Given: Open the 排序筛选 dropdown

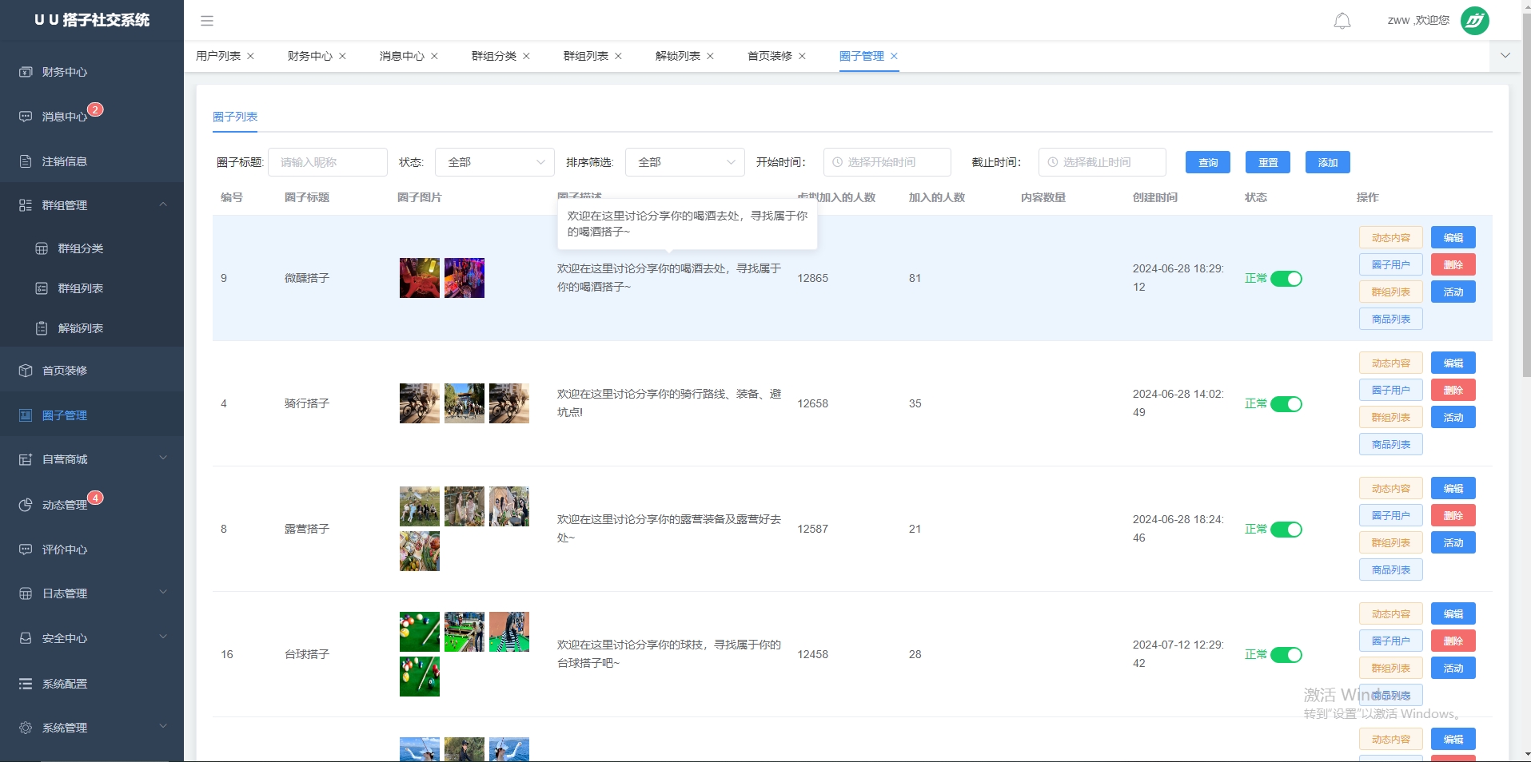Looking at the screenshot, I should point(685,162).
